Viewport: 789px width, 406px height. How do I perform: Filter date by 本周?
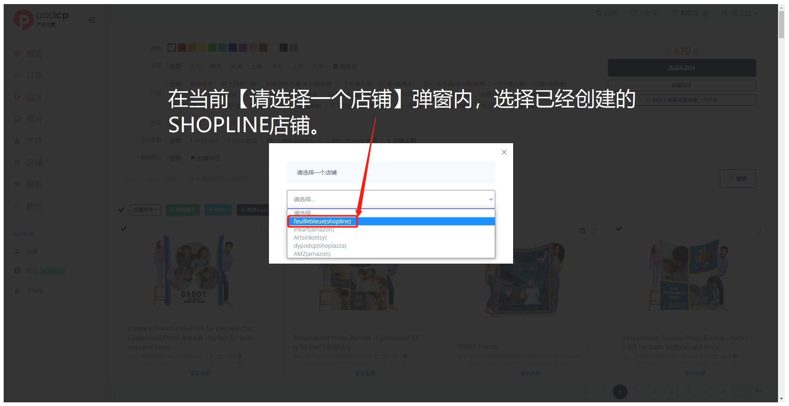click(x=236, y=66)
